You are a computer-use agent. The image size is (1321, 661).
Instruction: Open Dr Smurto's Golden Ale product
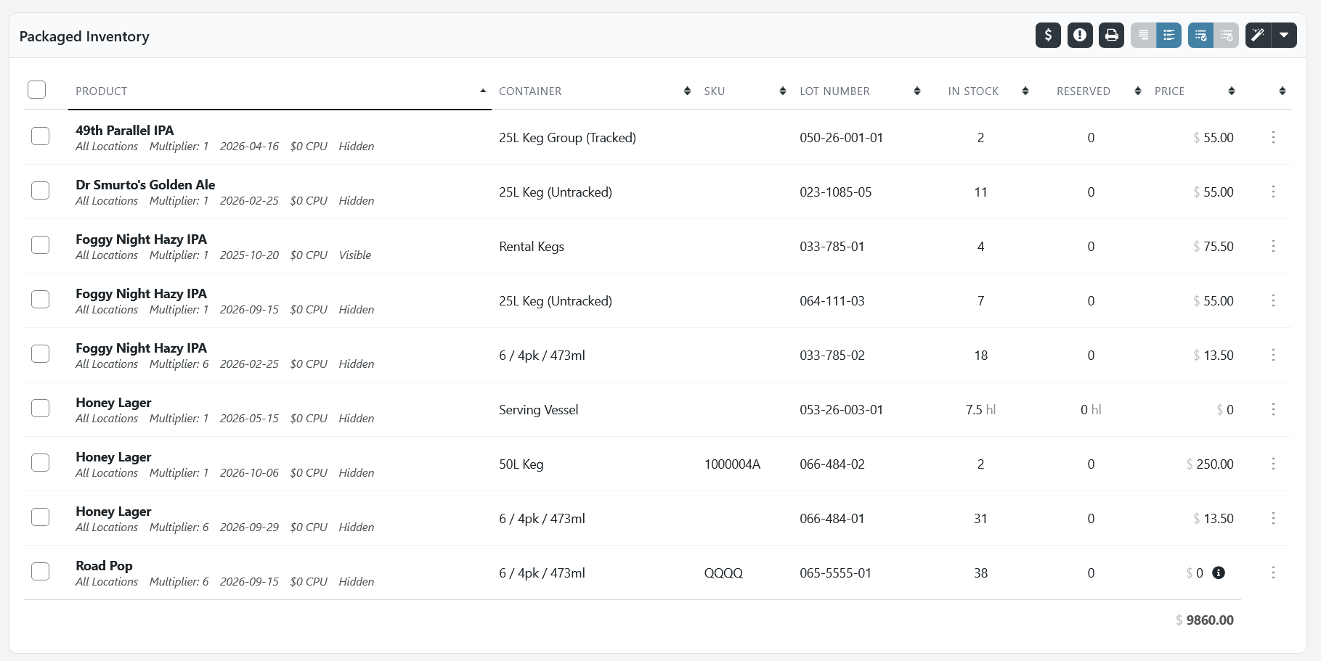[x=145, y=185]
